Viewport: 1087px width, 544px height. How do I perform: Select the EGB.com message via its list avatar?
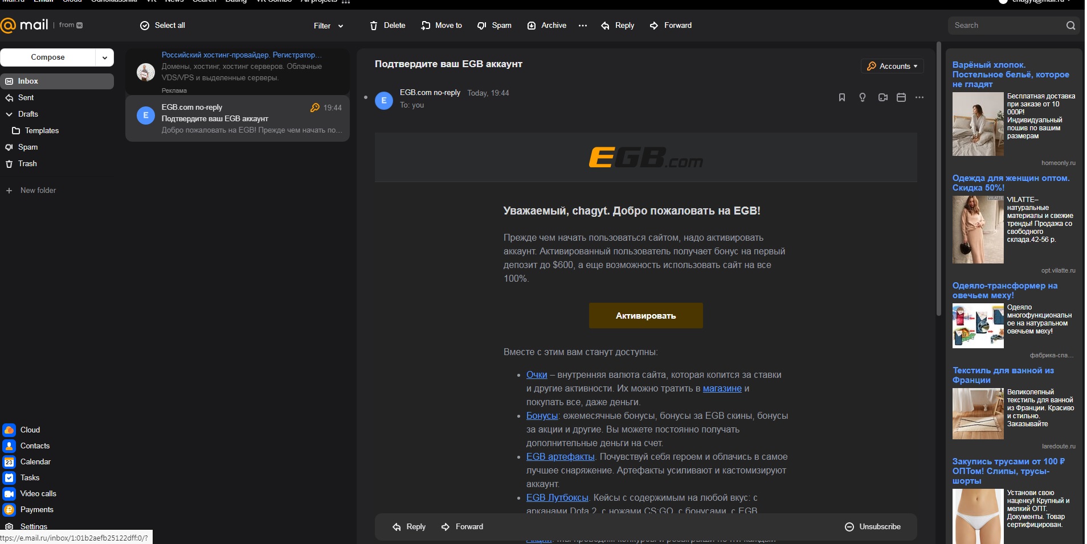pyautogui.click(x=146, y=116)
